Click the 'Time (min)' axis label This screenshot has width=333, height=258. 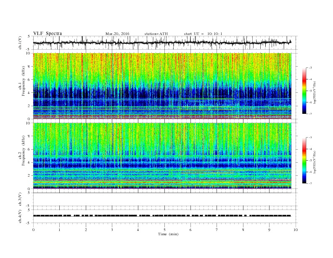click(x=168, y=234)
